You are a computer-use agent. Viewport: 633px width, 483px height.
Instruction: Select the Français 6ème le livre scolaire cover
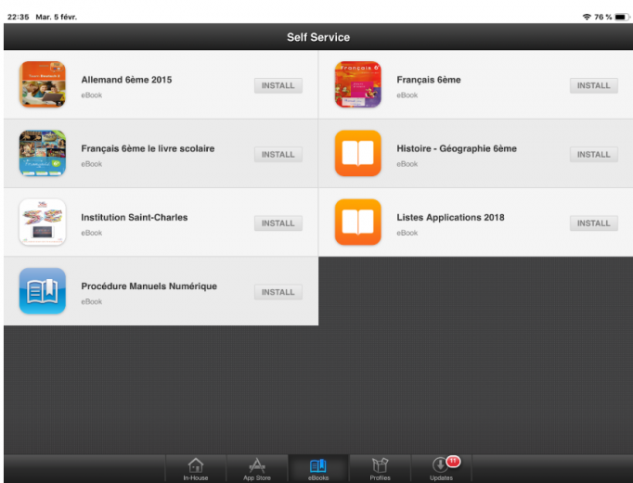pyautogui.click(x=43, y=153)
